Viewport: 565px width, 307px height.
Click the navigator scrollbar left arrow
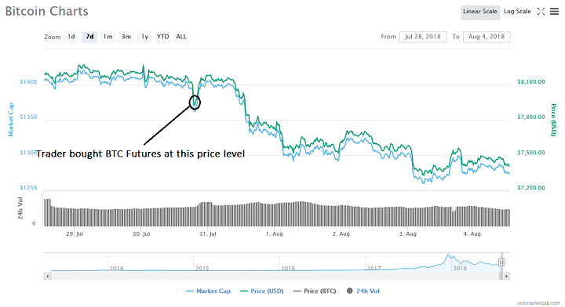(48, 276)
